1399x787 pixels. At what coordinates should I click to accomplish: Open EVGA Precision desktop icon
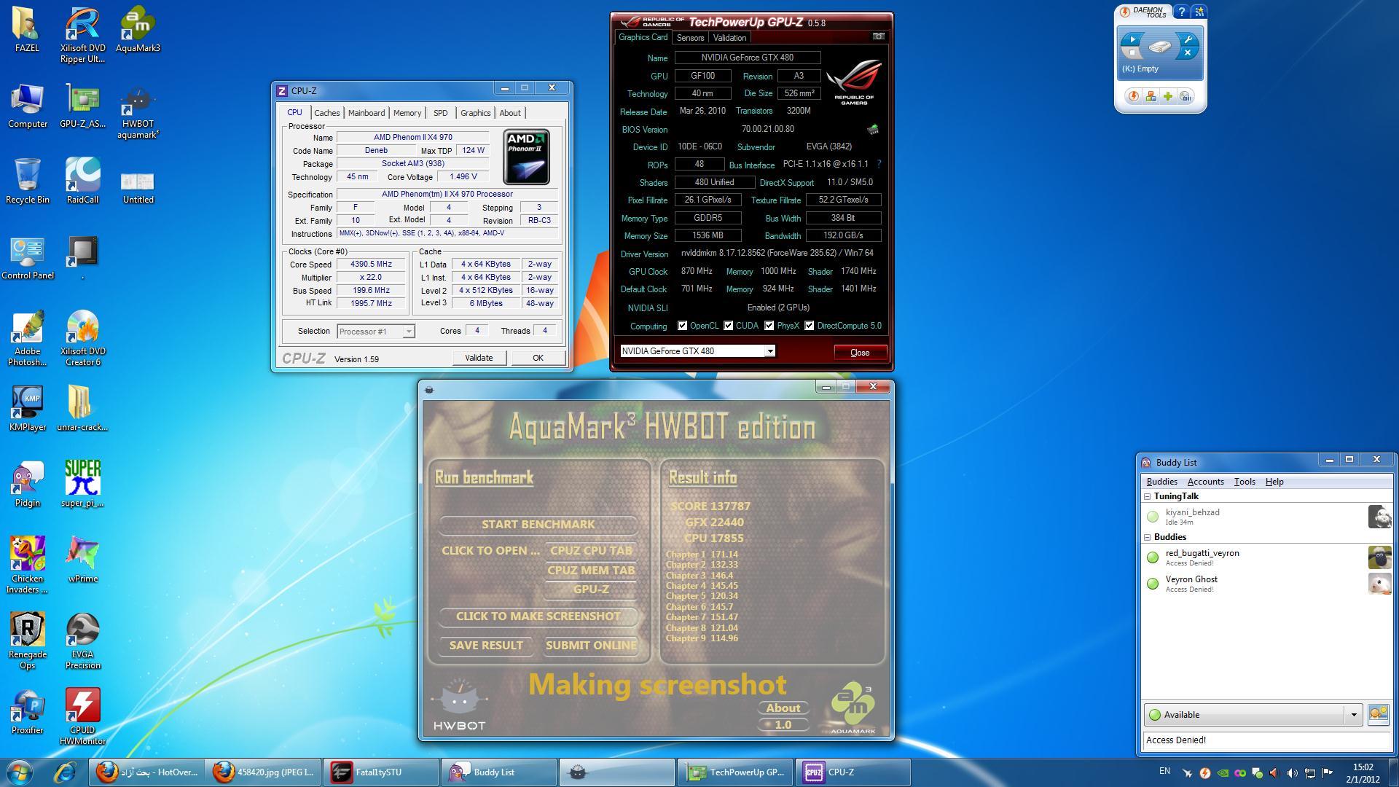pyautogui.click(x=82, y=641)
